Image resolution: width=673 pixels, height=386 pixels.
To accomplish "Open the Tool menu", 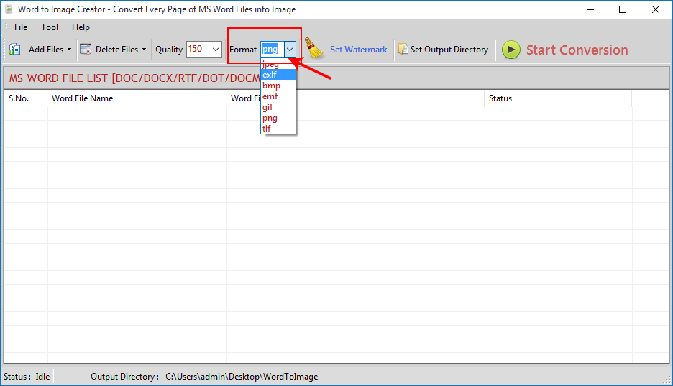I will tap(50, 27).
